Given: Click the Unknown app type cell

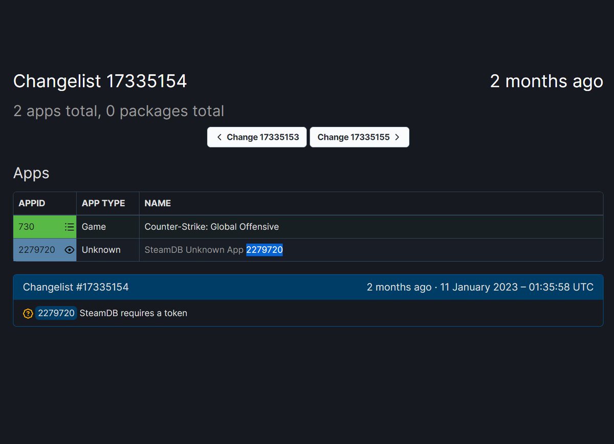Looking at the screenshot, I should pos(108,250).
